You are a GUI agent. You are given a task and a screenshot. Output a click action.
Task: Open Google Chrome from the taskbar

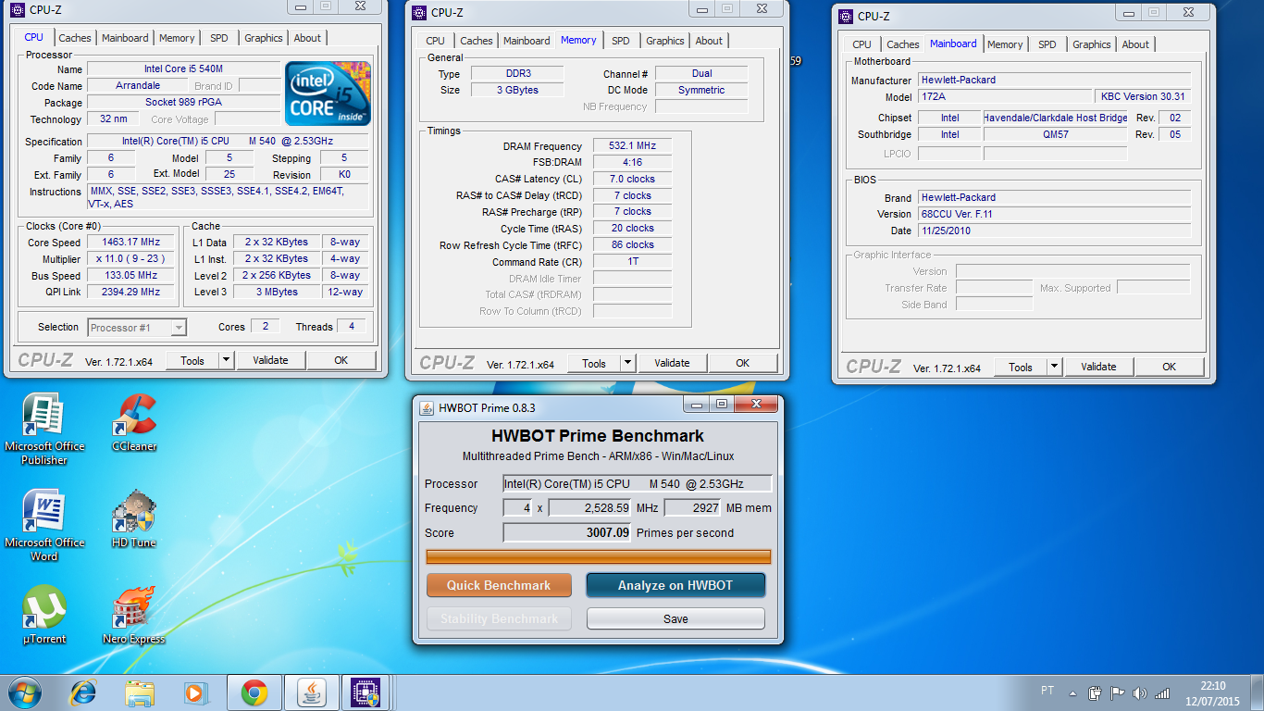point(254,692)
